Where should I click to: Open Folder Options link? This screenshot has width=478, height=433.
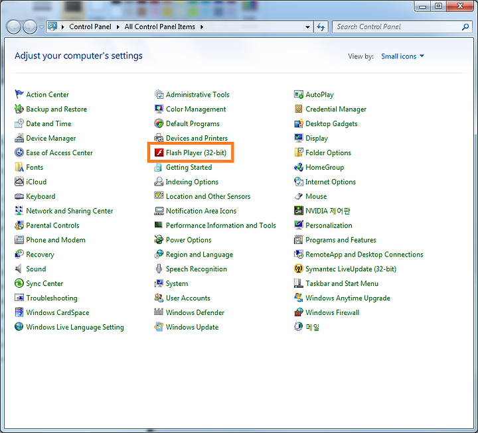click(328, 153)
